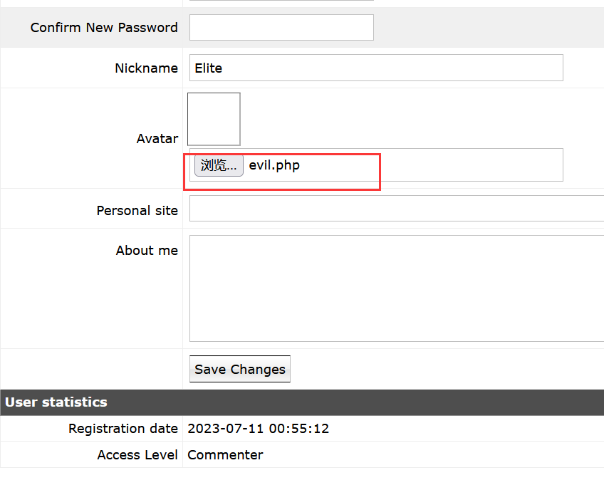Viewport: 604px width, 485px height.
Task: Click the Avatar label text
Action: [157, 139]
